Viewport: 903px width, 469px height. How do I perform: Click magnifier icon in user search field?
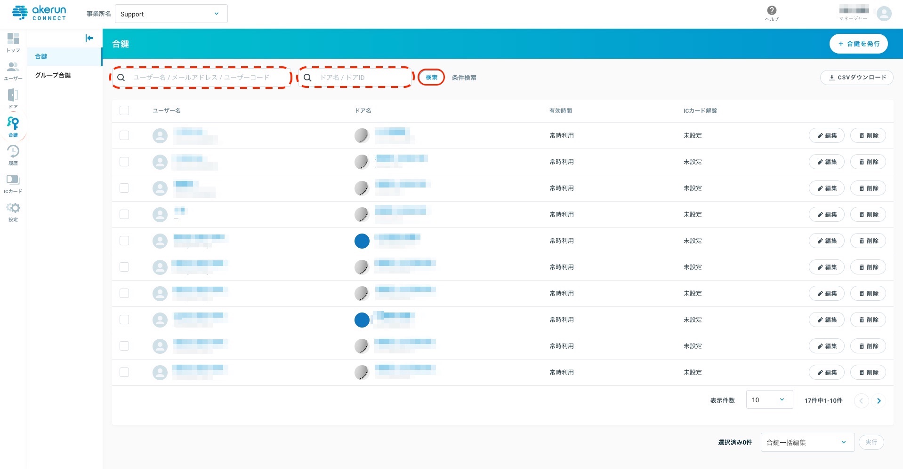point(121,78)
